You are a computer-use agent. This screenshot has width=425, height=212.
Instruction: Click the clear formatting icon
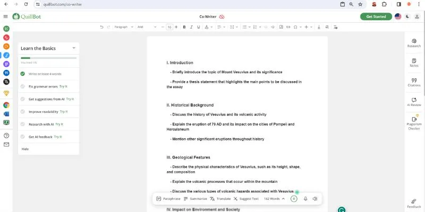click(335, 27)
